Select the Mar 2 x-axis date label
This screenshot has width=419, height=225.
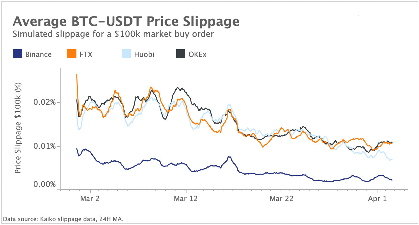(x=90, y=198)
